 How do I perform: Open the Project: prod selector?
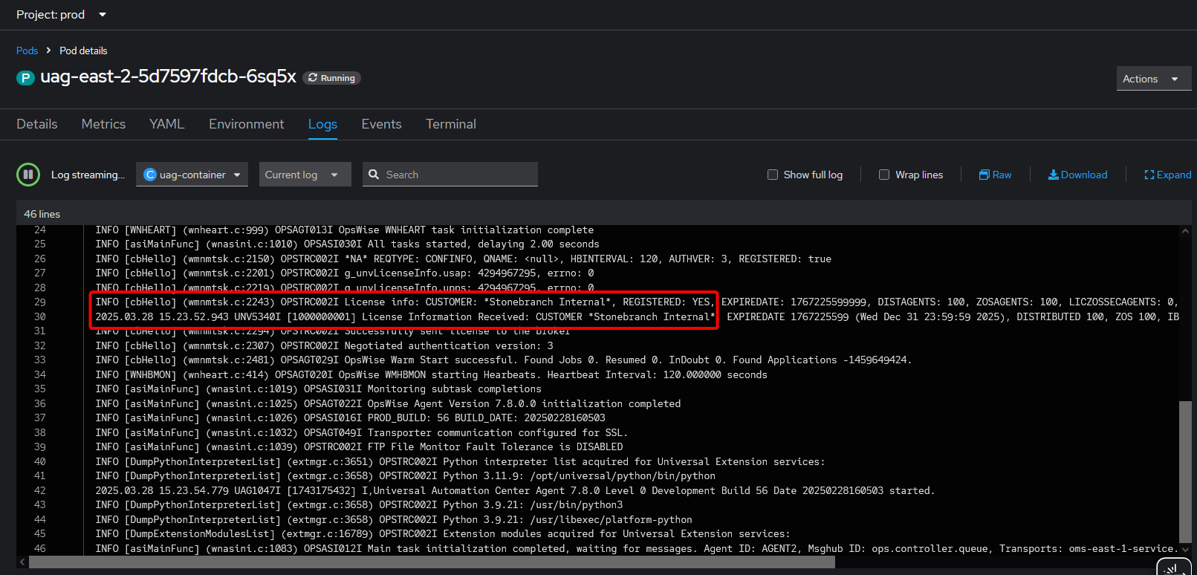(x=62, y=15)
